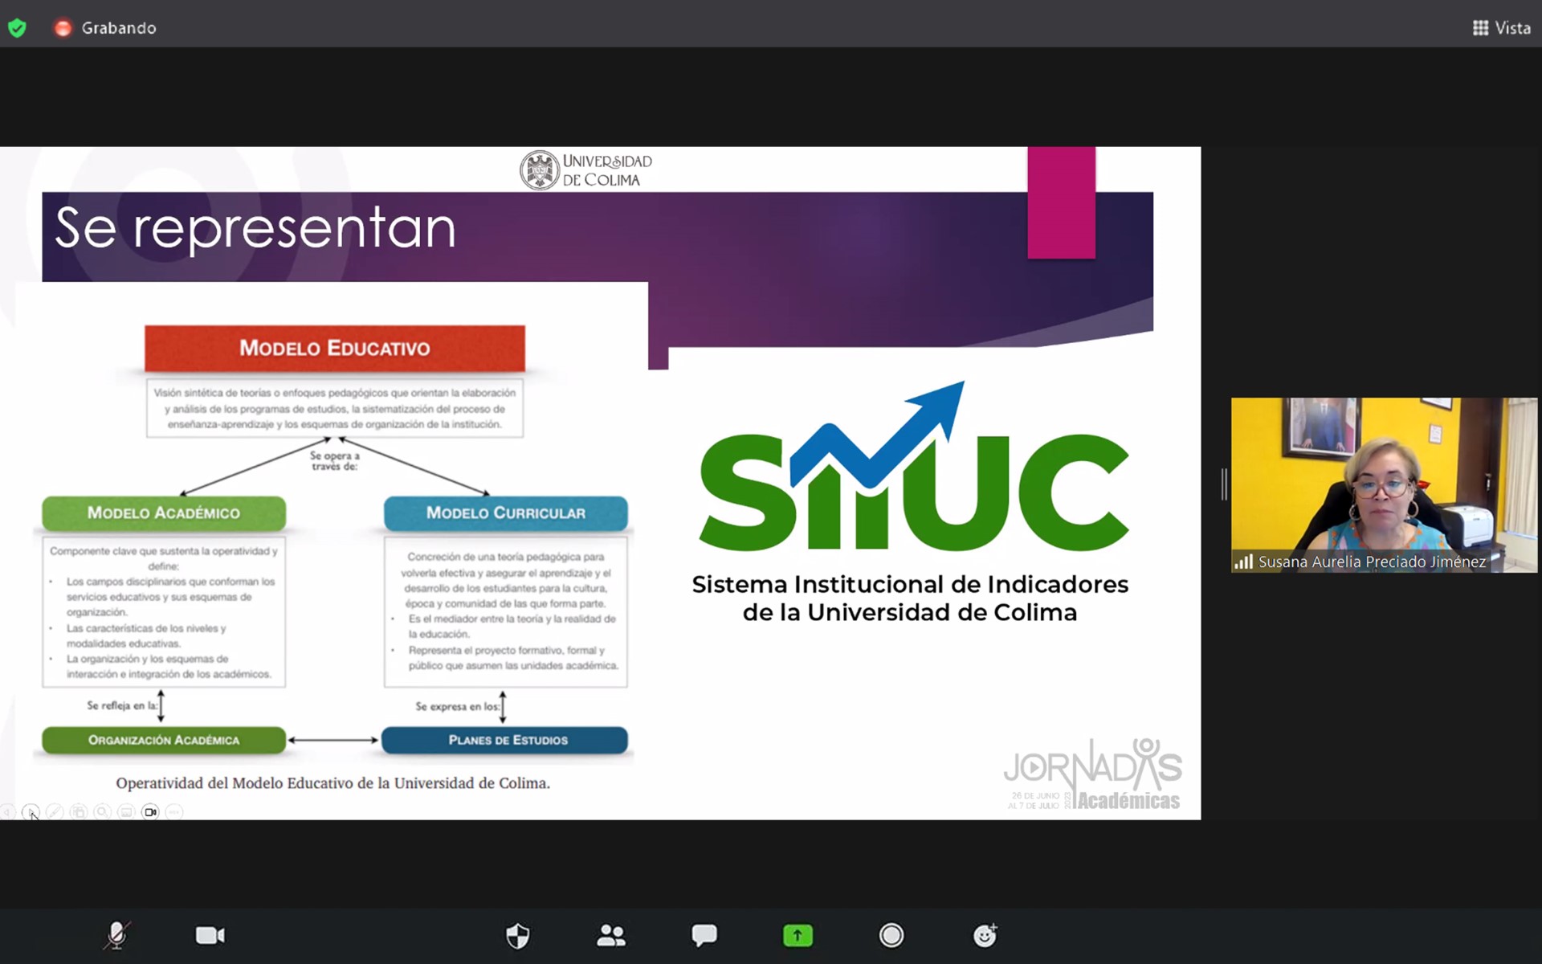Select the slideshow pen tool
Viewport: 1542px width, 964px height.
pos(55,812)
